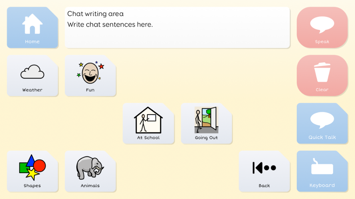Click the 'Write chat sentences here.' text
355x199 pixels.
click(110, 25)
